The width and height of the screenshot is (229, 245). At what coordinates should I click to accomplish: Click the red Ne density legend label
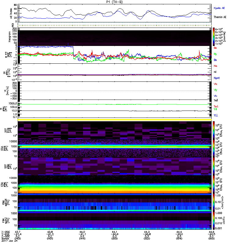216,66
